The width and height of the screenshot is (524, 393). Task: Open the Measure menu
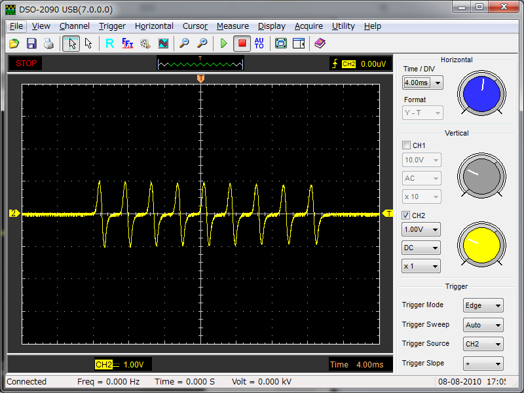(233, 26)
